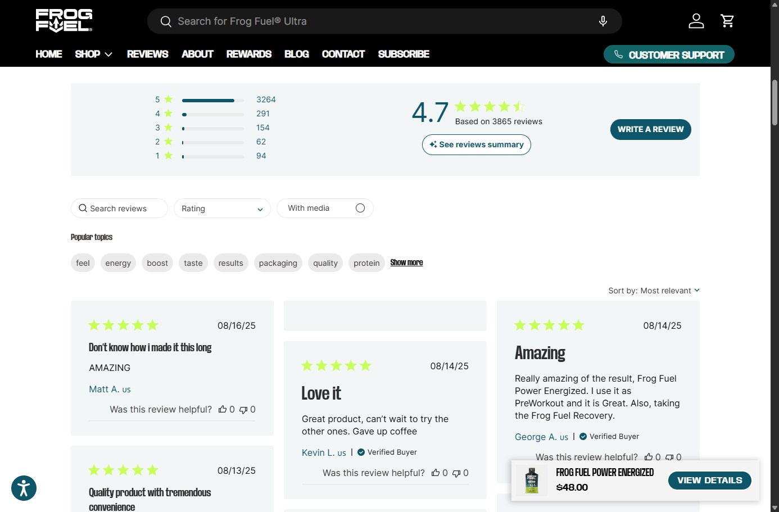The width and height of the screenshot is (779, 512).
Task: Thumbs up Kevin L.'s review
Action: pyautogui.click(x=436, y=473)
